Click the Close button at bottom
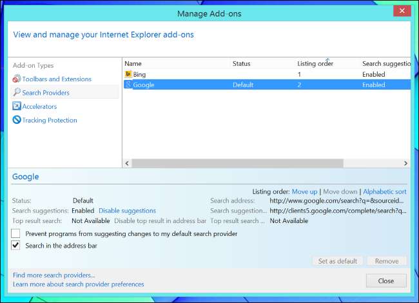 click(x=386, y=280)
